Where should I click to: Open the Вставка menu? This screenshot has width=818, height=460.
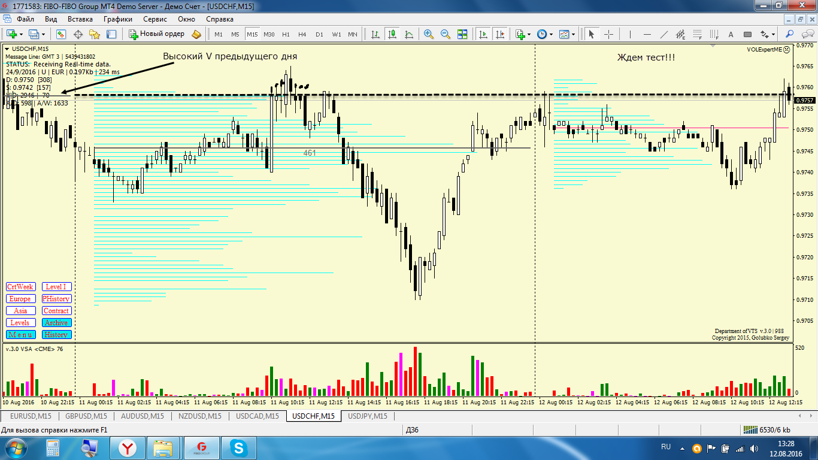tap(80, 19)
